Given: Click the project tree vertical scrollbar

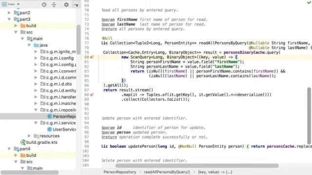Looking at the screenshot, I should [x=78, y=39].
